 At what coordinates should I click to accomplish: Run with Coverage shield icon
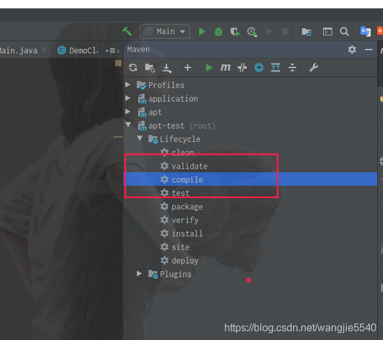[235, 31]
